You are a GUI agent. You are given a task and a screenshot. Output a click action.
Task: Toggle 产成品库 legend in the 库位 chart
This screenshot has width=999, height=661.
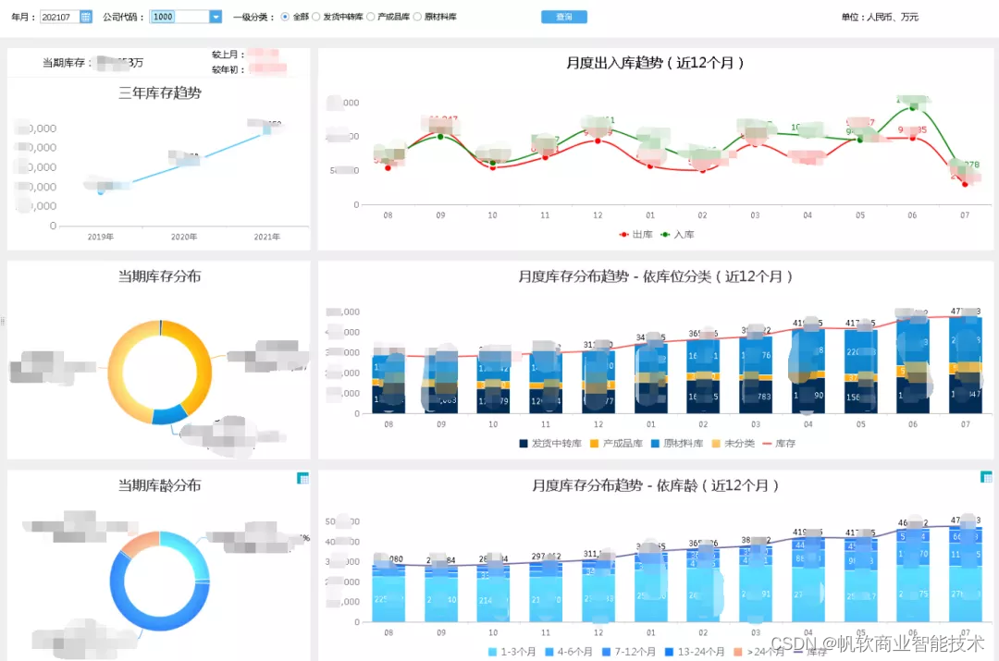tap(617, 443)
